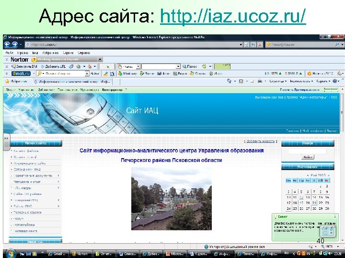This screenshot has height=258, width=345.
Task: Select the Информационно-аналитический центр browser tab
Action: tap(73, 82)
